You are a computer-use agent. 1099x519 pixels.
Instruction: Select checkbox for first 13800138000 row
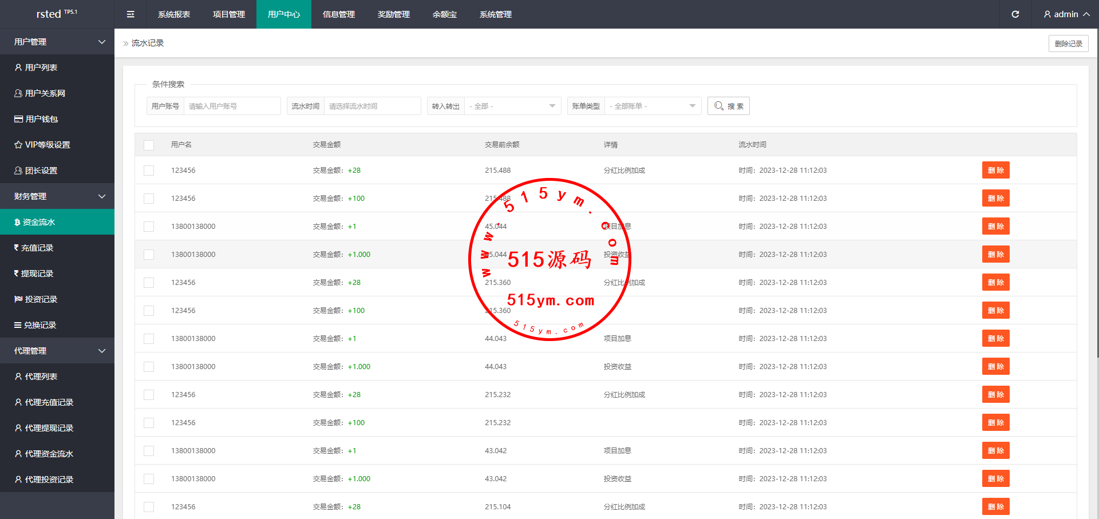point(149,227)
